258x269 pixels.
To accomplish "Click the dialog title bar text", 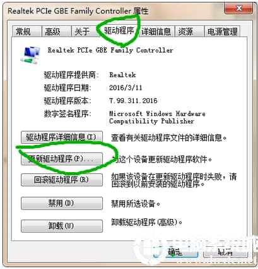I will click(78, 11).
